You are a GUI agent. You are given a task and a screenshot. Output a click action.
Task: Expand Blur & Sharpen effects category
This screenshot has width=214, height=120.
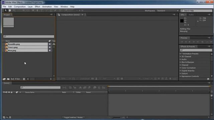[x=181, y=62]
